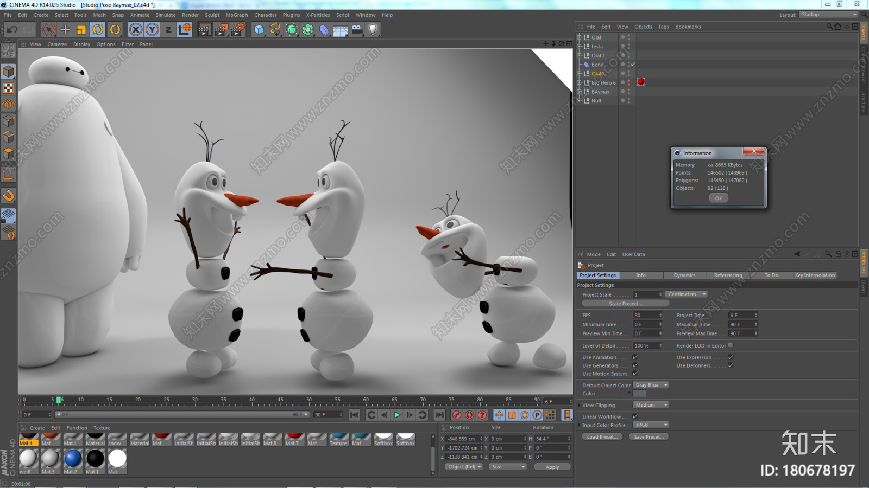
Task: Open the Character menu
Action: click(x=266, y=15)
